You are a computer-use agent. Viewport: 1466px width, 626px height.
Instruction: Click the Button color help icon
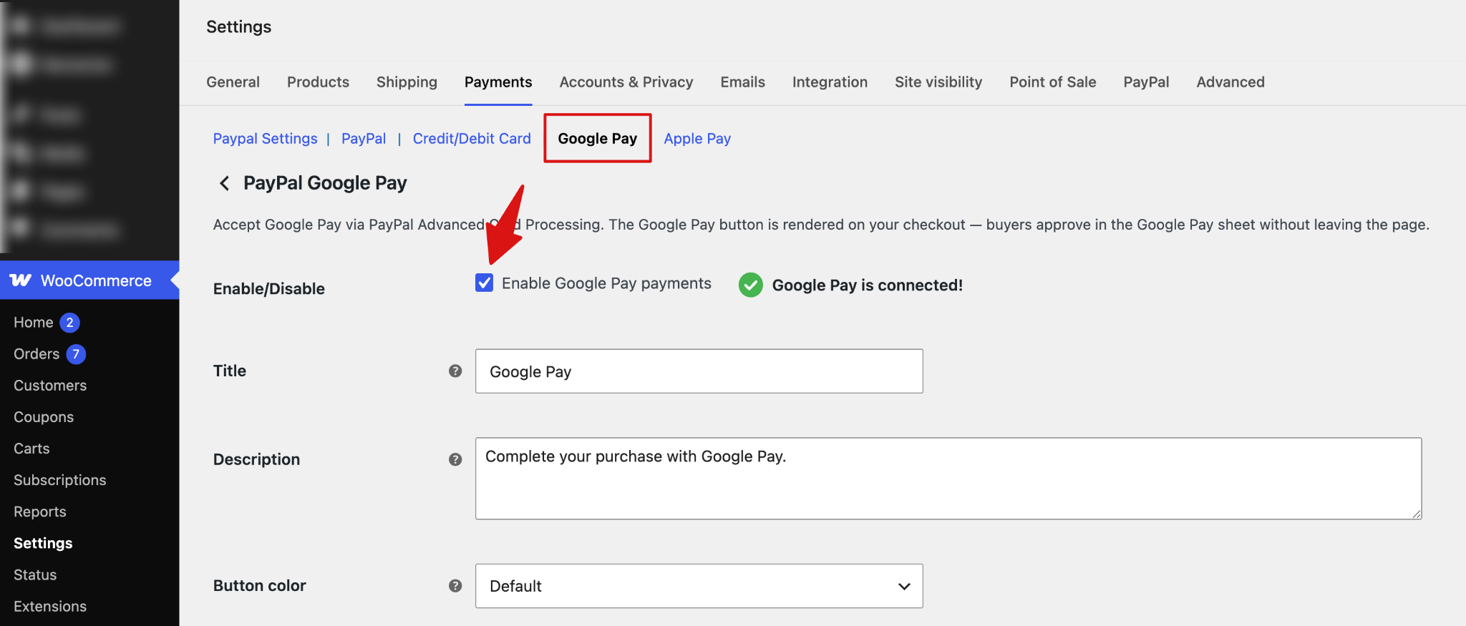(x=455, y=585)
